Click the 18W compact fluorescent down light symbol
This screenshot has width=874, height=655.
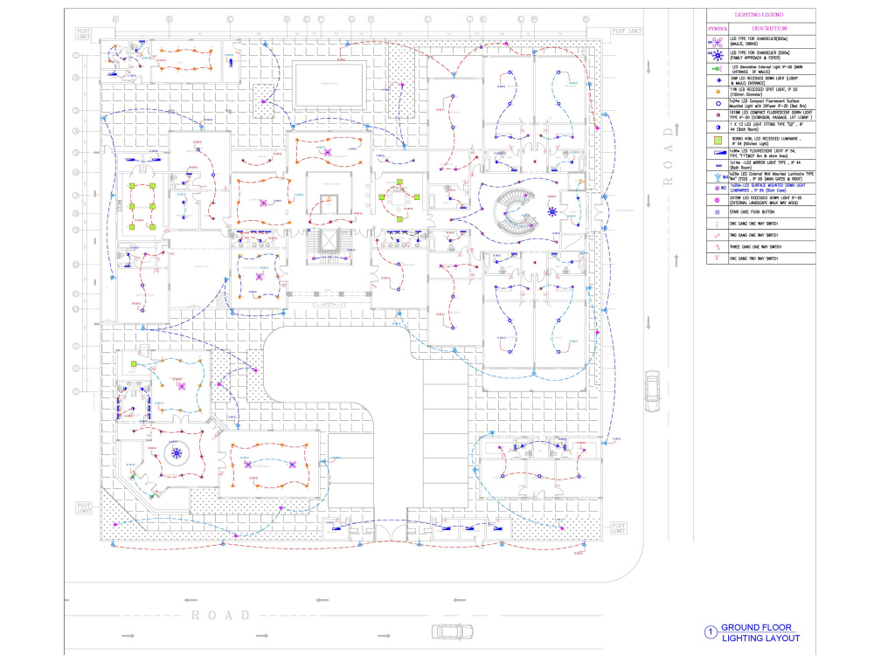pos(718,115)
